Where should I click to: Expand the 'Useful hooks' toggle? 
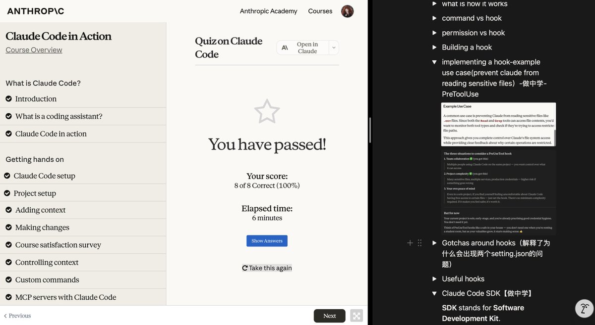tap(434, 279)
